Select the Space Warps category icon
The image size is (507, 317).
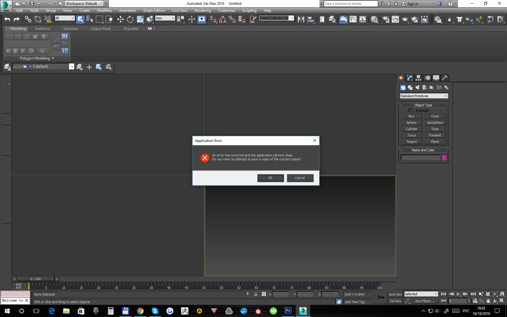coord(439,88)
